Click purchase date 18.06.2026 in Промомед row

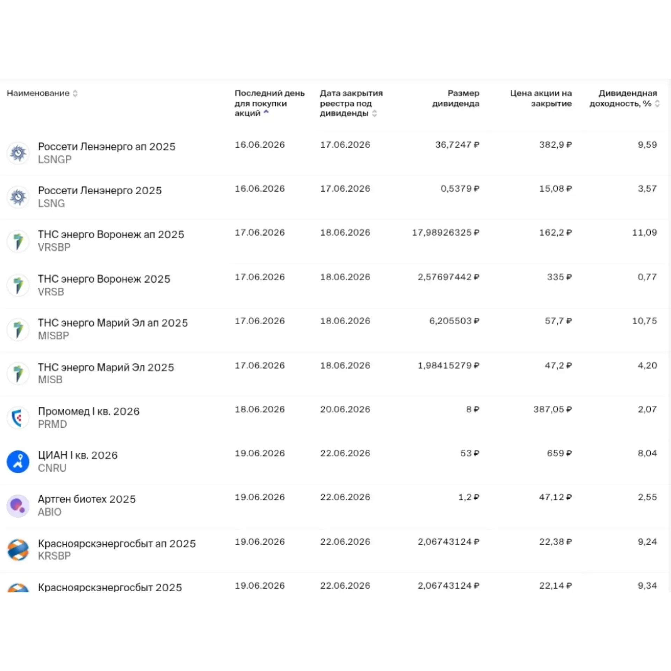point(260,410)
